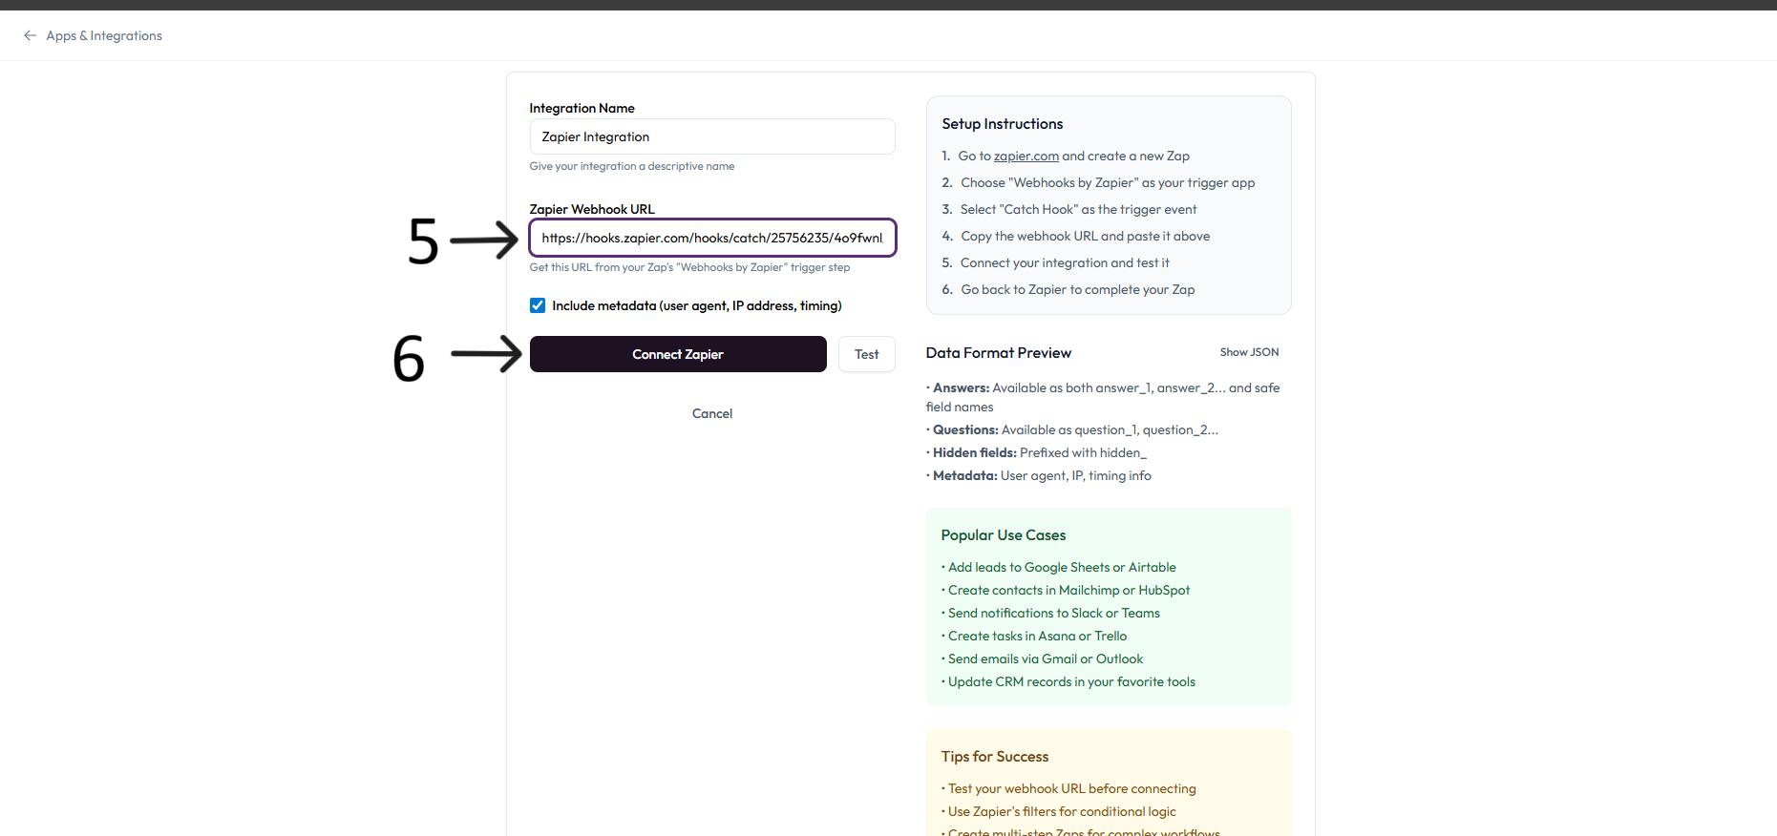Click 'Questions: Available as question_1, question_2...' line
Viewport: 1777px width, 836px height.
pyautogui.click(x=1072, y=429)
